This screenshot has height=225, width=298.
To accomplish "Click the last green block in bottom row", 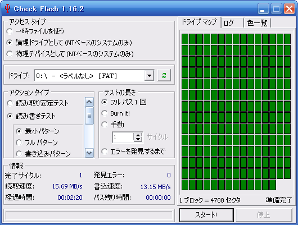I will (x=273, y=185).
